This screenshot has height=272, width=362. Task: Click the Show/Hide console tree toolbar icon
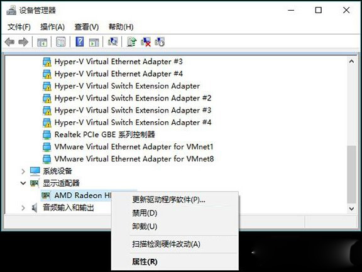(42, 42)
